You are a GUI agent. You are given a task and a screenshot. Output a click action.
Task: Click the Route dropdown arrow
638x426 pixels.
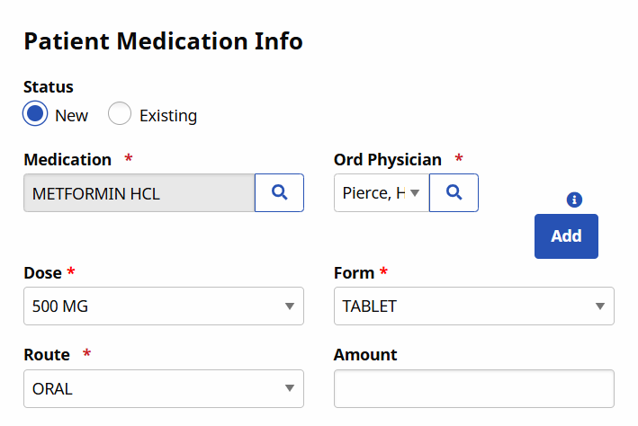(290, 388)
